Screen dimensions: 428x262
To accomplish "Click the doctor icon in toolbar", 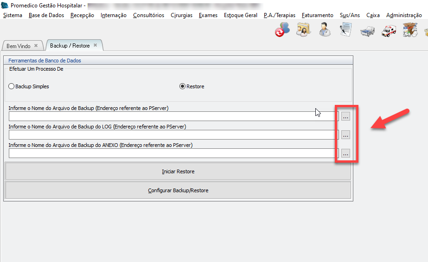I will (325, 30).
